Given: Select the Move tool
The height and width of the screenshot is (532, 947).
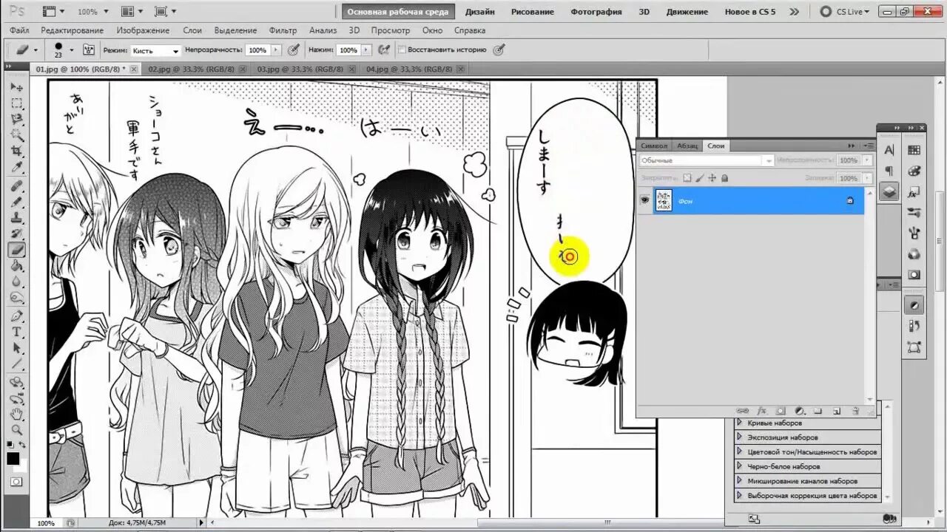Looking at the screenshot, I should pos(16,87).
